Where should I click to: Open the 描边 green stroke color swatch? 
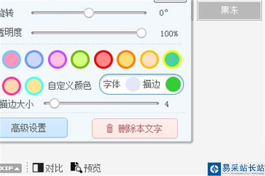point(173,84)
